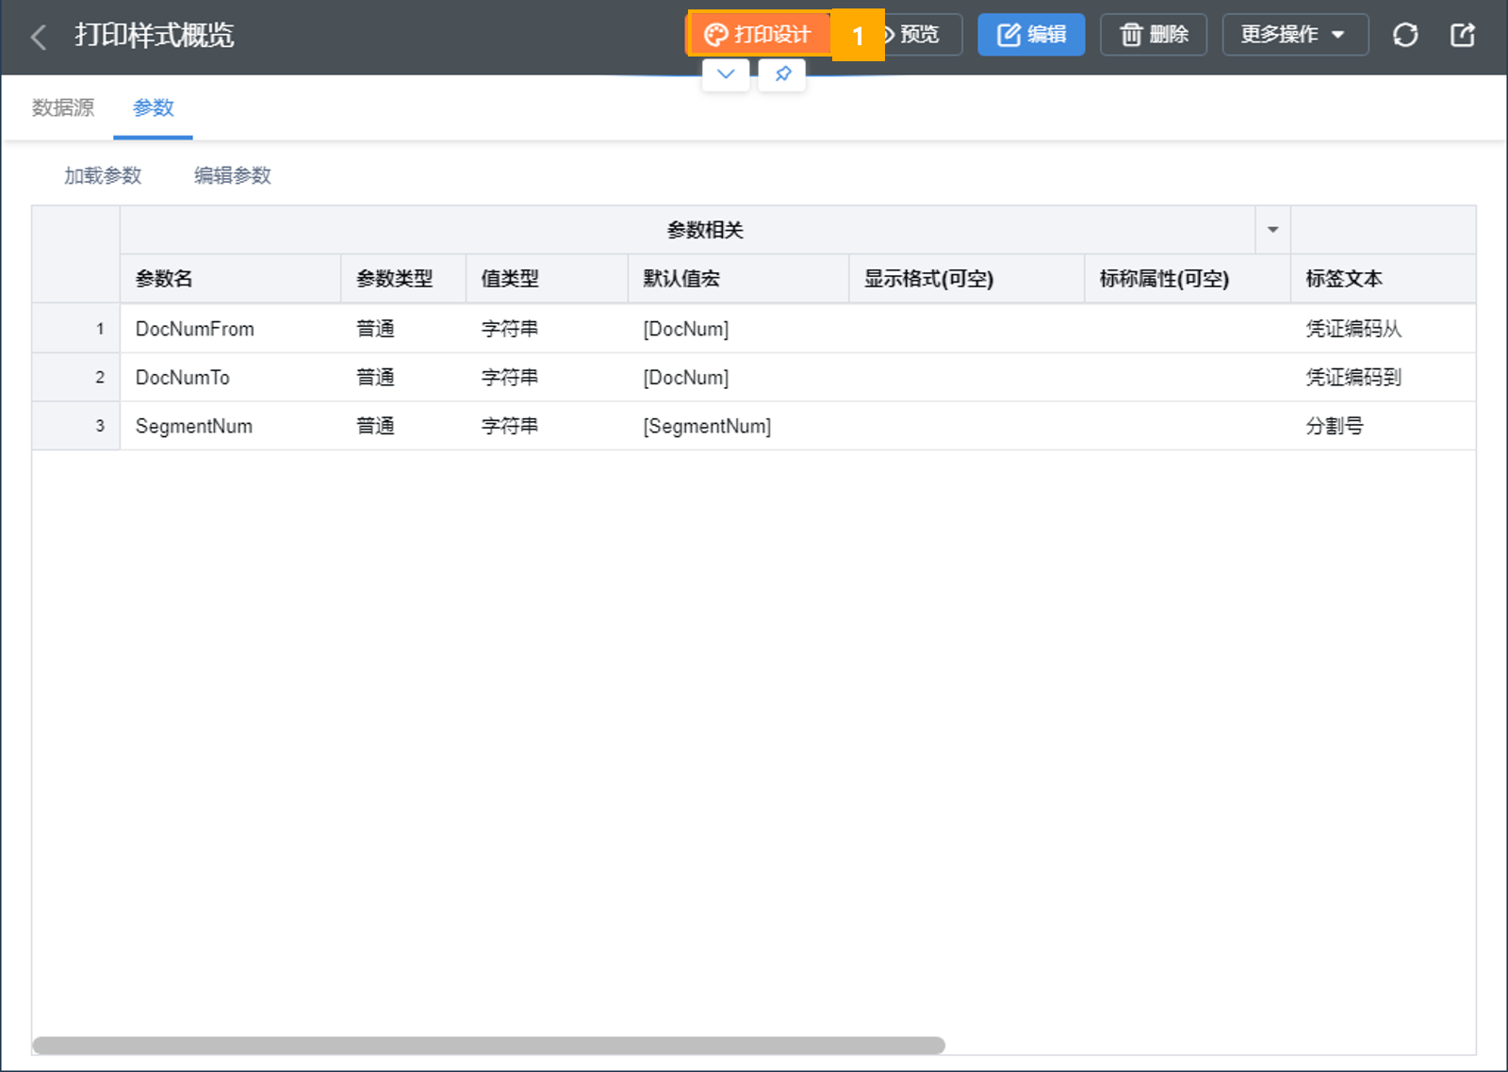This screenshot has width=1508, height=1072.
Task: Click the [SegmentNum] default value cell
Action: pyautogui.click(x=739, y=426)
